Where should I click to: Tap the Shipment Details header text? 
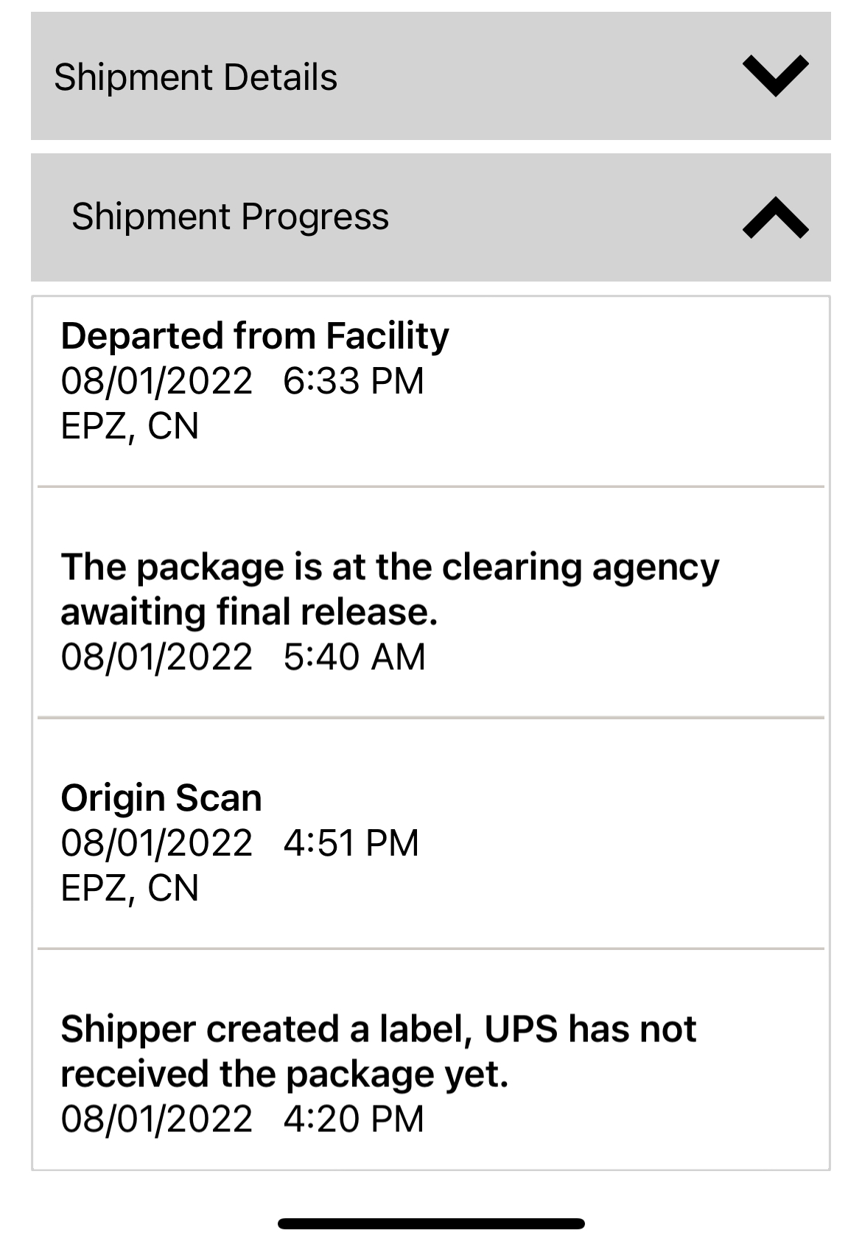[x=195, y=77]
